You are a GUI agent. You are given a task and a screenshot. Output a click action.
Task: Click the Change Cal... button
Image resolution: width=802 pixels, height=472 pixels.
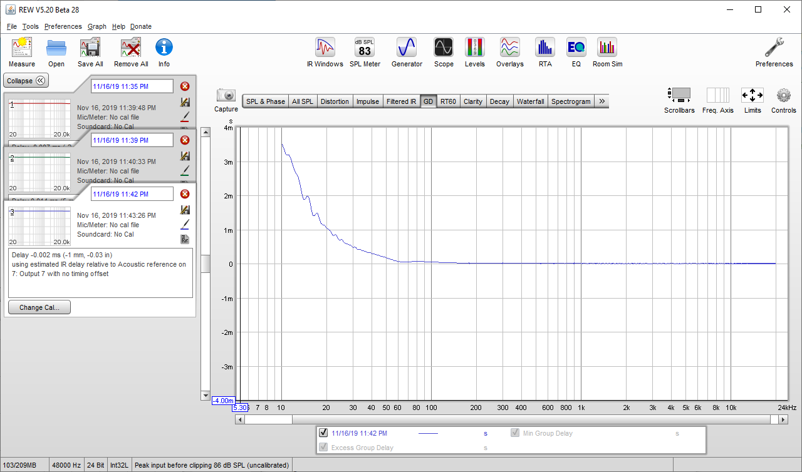click(39, 307)
